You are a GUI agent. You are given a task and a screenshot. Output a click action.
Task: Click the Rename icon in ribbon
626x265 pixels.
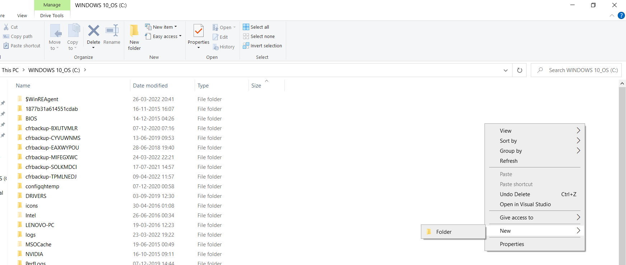click(112, 31)
